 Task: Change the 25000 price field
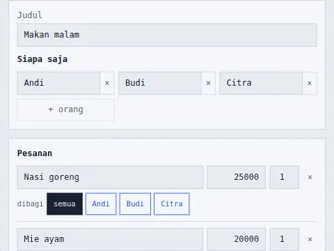point(237,177)
